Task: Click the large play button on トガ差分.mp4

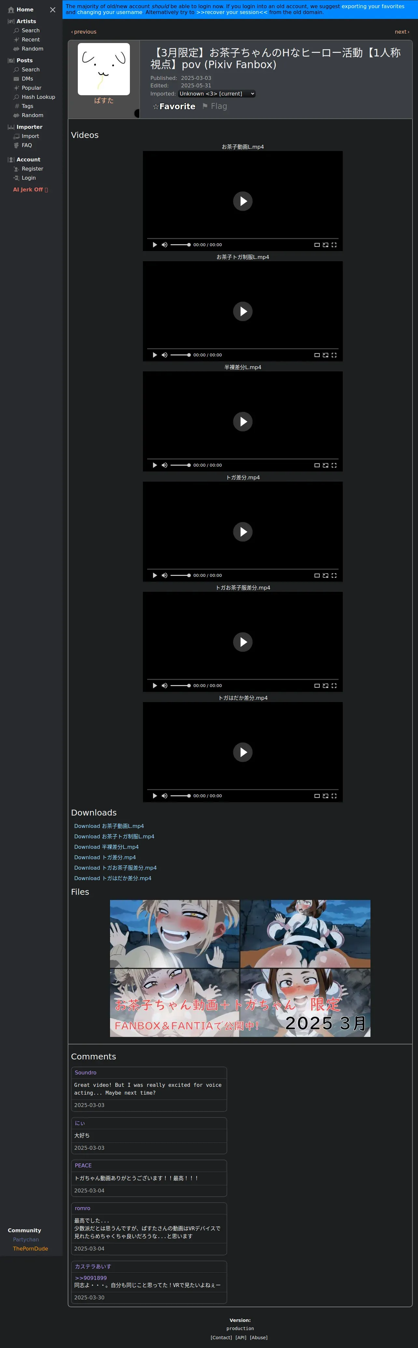Action: click(243, 532)
